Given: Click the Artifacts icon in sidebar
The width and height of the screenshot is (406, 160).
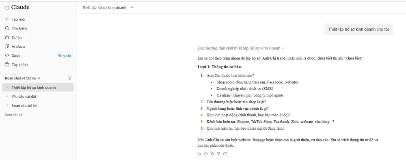Looking at the screenshot, I should [7, 46].
